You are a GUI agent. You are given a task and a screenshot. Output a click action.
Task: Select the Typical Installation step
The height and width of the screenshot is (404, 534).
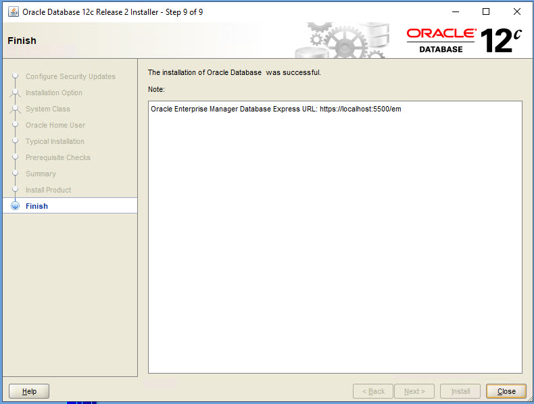click(55, 141)
